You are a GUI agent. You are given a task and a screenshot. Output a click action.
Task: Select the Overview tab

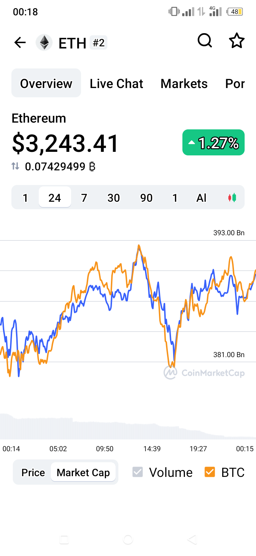coord(46,83)
